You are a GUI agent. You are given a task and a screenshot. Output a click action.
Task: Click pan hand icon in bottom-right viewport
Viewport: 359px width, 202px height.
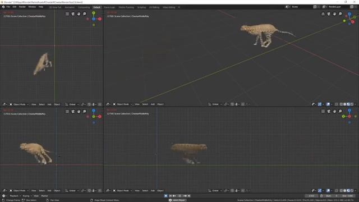(x=334, y=111)
